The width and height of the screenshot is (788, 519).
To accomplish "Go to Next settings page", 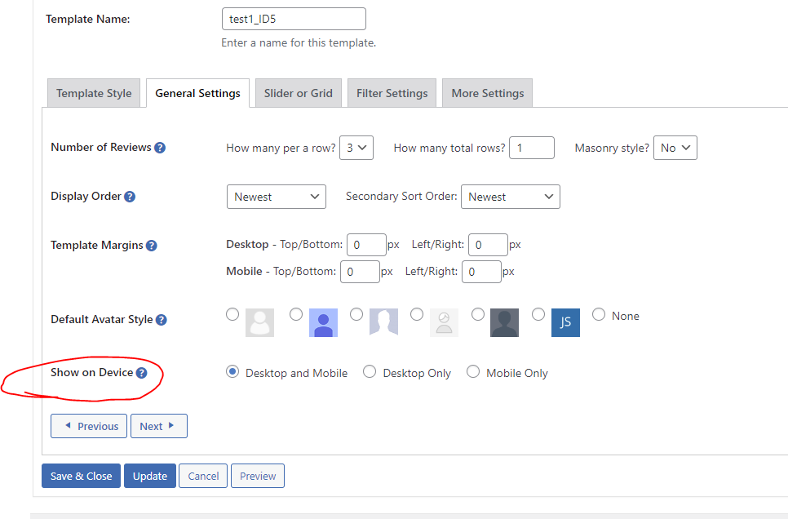I will (x=159, y=426).
